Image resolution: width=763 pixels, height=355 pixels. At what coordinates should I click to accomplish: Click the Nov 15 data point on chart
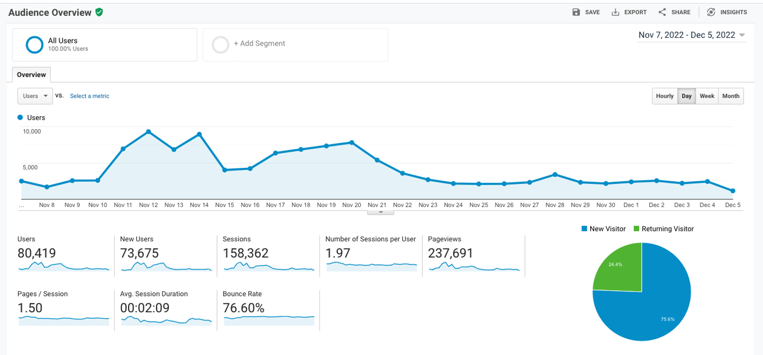[x=225, y=170]
